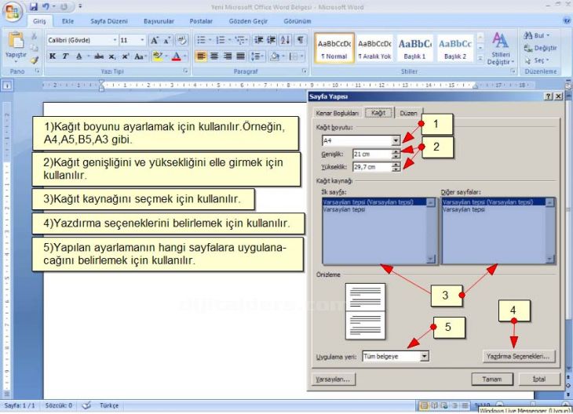Pick the paragraph shading paint bucket
This screenshot has height=414, width=573.
click(274, 56)
